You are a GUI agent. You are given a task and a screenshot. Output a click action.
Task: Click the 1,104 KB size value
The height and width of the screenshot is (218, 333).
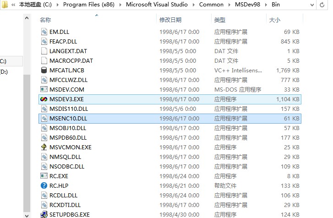click(x=288, y=99)
